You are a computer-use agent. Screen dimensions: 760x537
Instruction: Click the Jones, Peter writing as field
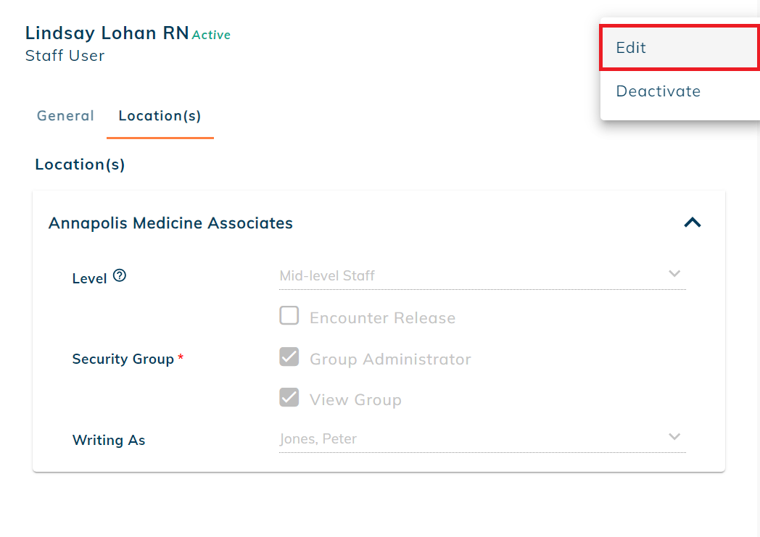(482, 438)
